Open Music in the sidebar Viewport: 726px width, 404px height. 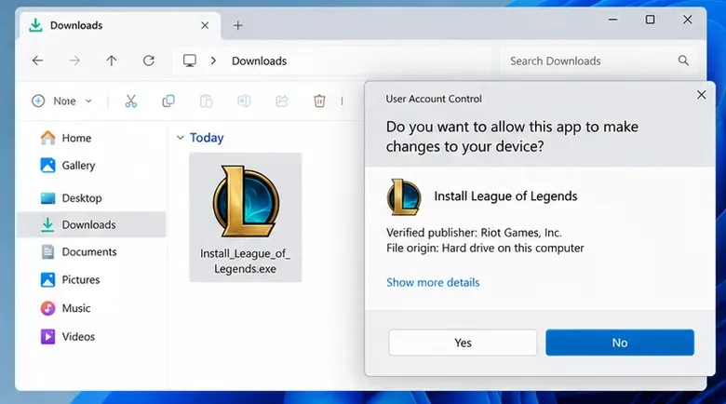(x=91, y=308)
